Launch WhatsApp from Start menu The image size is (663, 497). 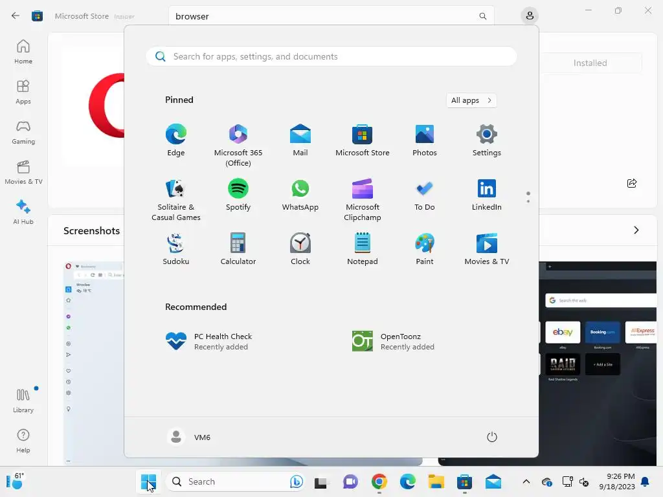click(x=300, y=195)
